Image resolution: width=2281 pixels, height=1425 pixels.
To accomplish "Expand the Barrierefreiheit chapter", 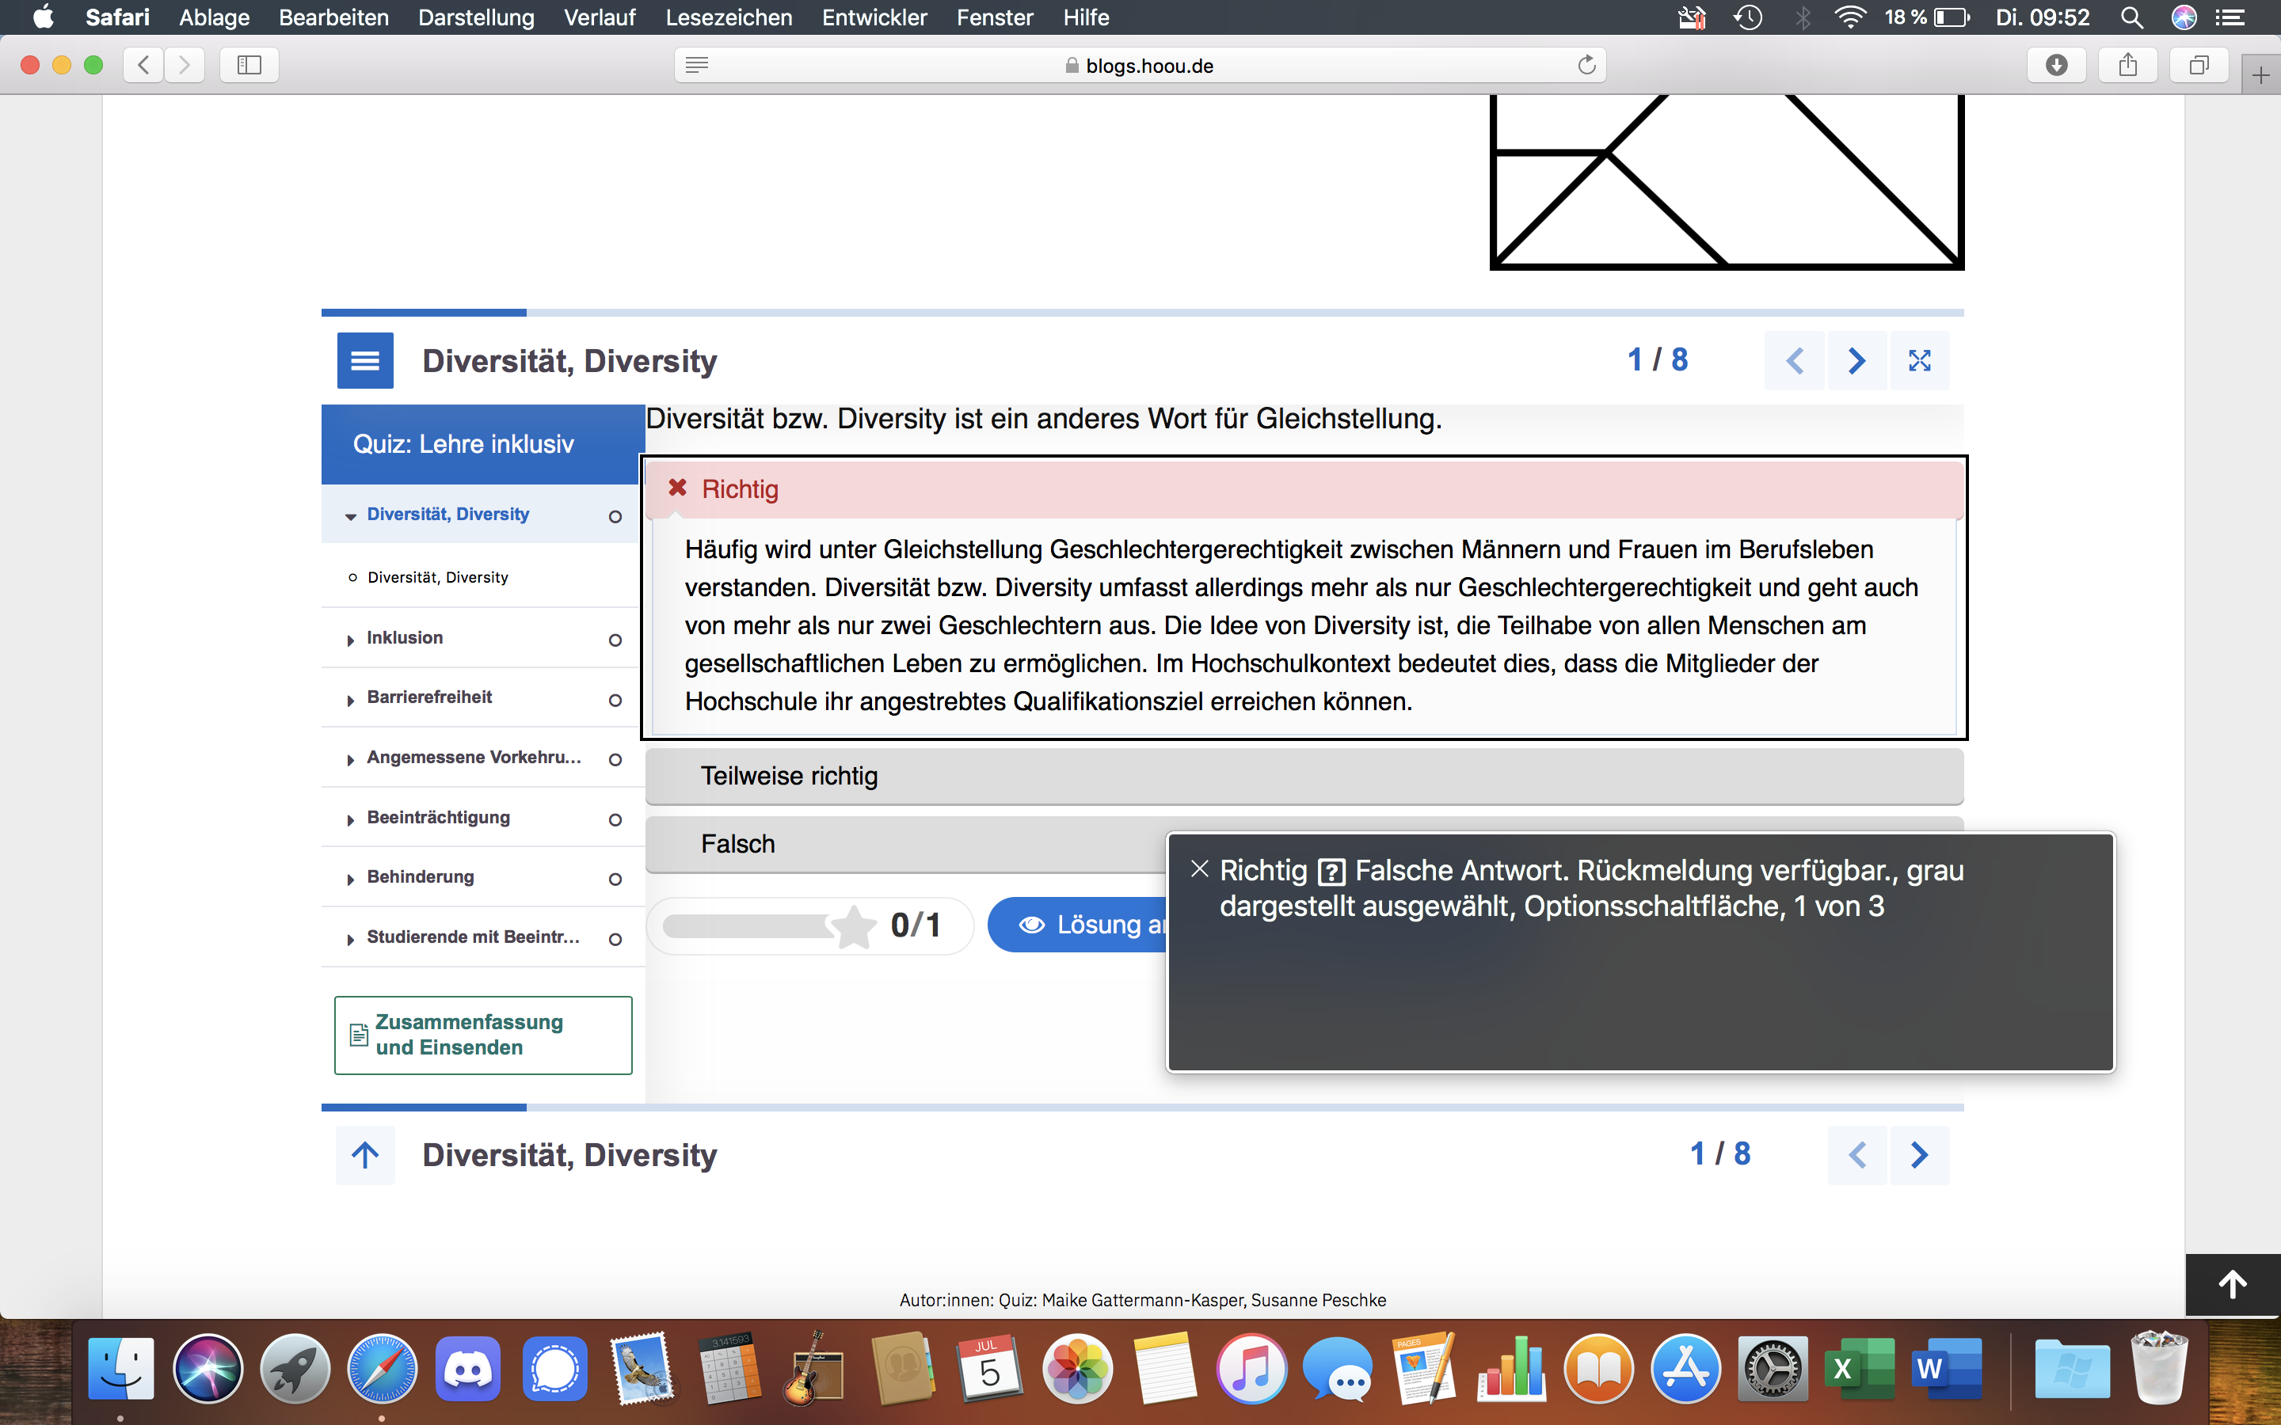I will (x=482, y=697).
